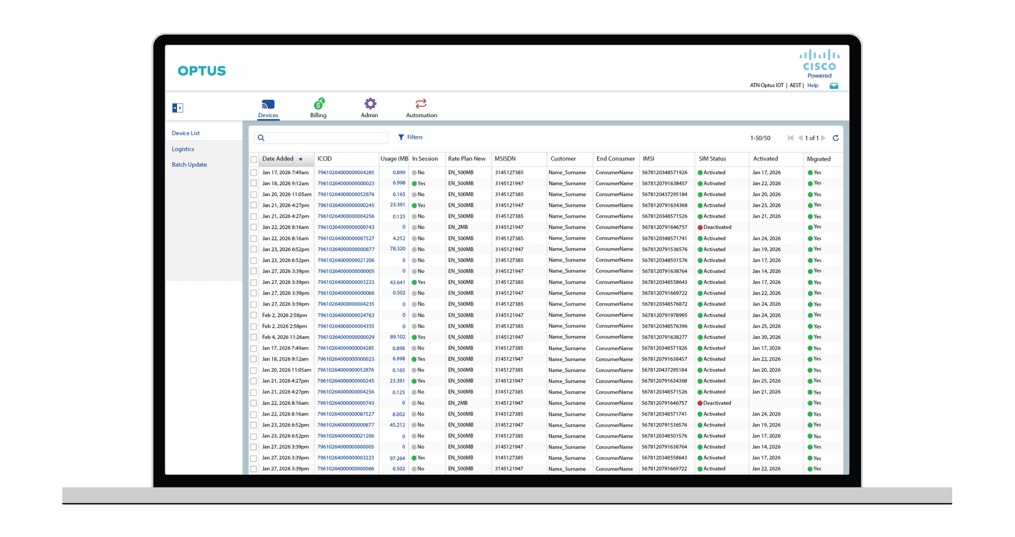Check the row with usage 78.320

pyautogui.click(x=254, y=249)
